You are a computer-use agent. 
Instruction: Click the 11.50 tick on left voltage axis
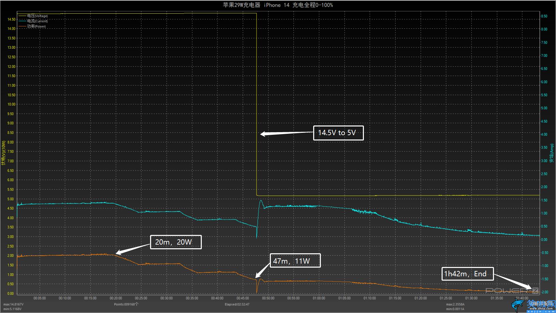coord(11,76)
